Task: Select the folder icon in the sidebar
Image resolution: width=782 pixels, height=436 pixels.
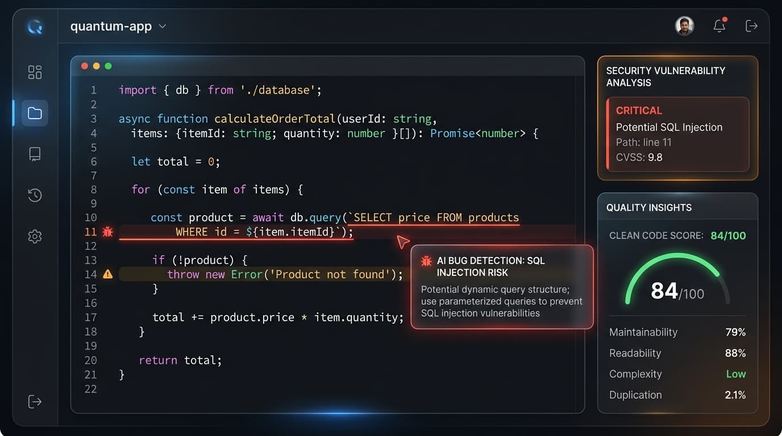Action: [35, 113]
